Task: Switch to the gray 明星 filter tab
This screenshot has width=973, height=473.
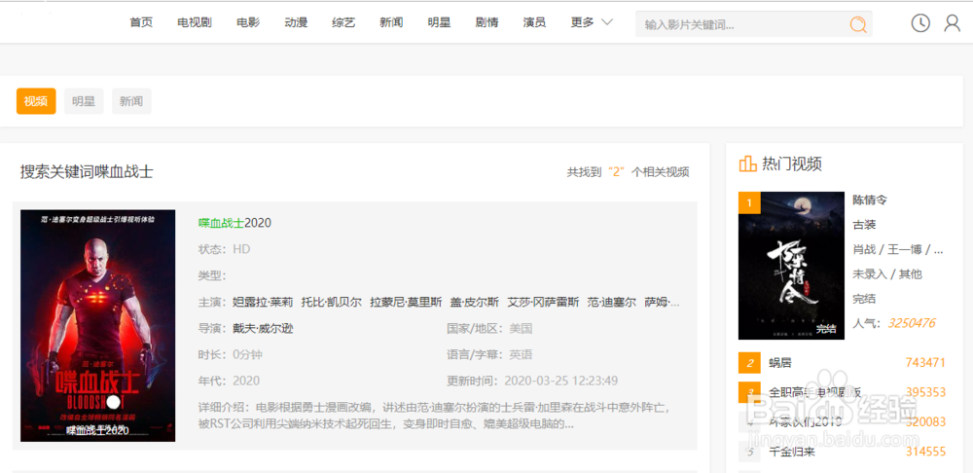Action: pyautogui.click(x=84, y=101)
